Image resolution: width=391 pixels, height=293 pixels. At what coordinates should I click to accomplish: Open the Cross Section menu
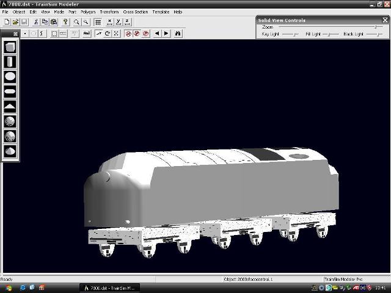pos(135,12)
